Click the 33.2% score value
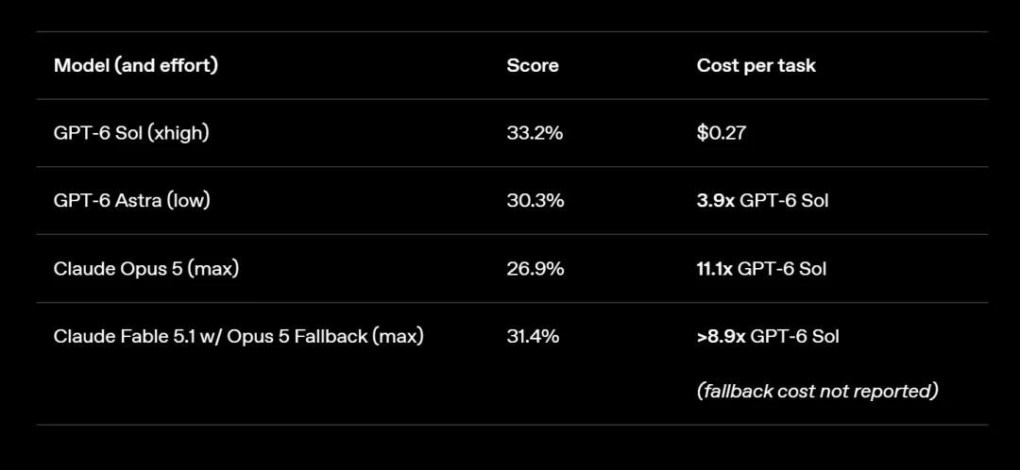The image size is (1020, 470). (535, 133)
